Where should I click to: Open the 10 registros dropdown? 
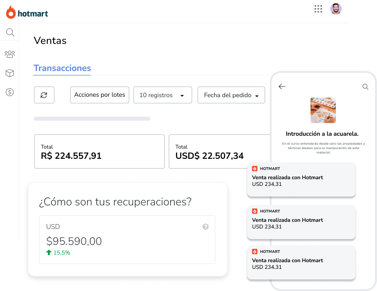[x=163, y=94]
